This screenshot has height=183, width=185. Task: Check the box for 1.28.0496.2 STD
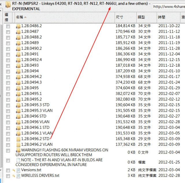[8, 139]
